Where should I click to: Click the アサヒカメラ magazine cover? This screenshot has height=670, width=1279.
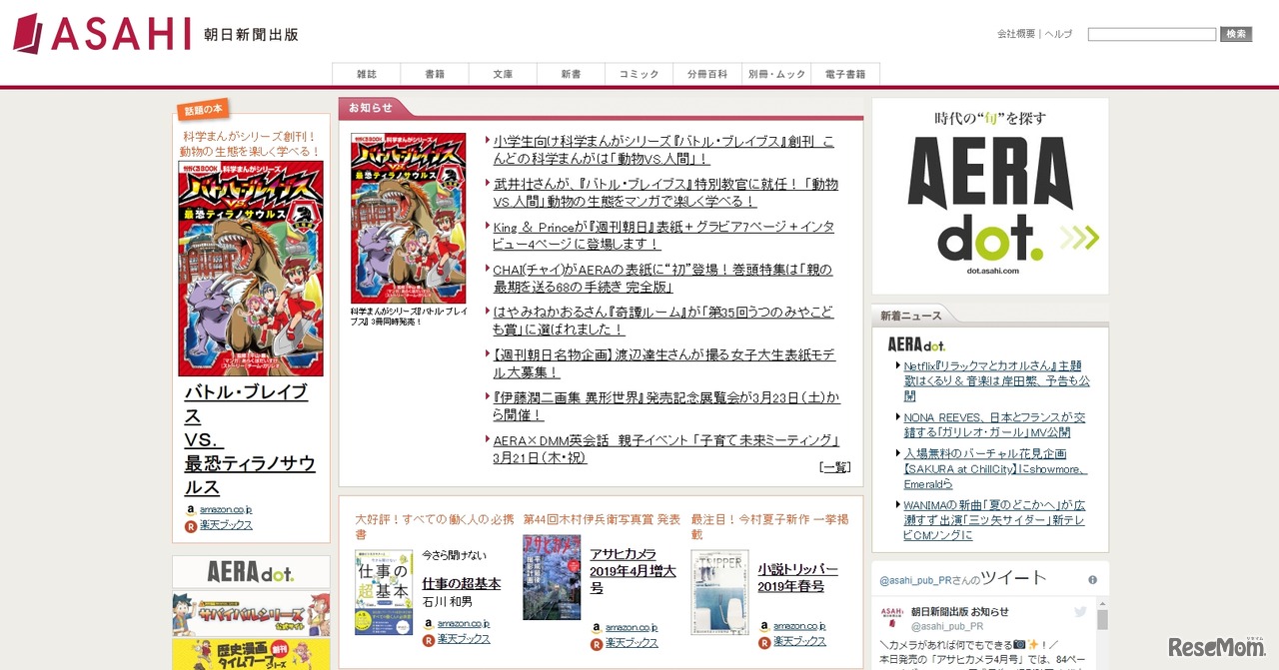coord(552,577)
